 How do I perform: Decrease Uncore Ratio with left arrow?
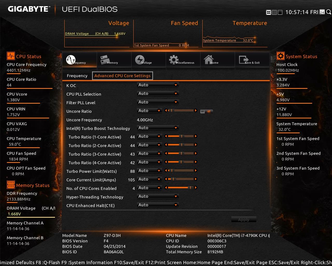pos(166,110)
